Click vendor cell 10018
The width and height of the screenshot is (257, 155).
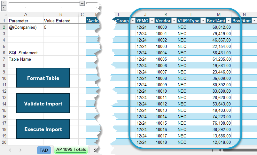tap(166, 142)
